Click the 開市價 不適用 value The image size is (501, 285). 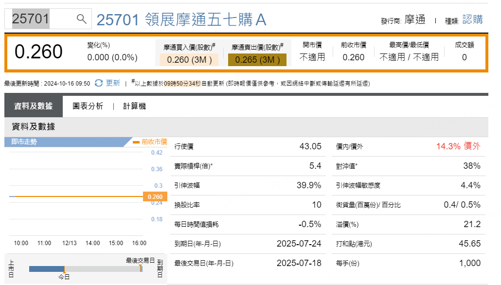tap(312, 57)
